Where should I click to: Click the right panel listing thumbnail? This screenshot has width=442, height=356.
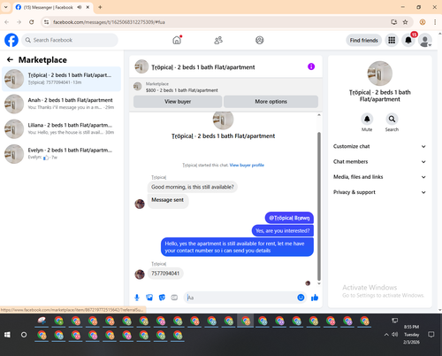pos(379,74)
